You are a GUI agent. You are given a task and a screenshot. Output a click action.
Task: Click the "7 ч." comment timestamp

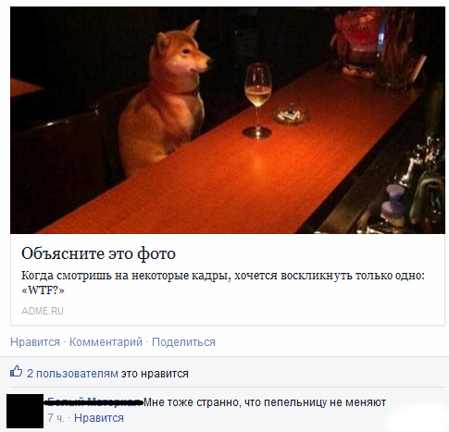point(56,418)
